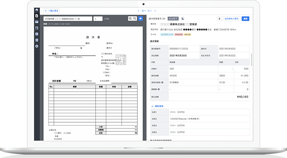Viewport: 287px width, 158px height.
Task: Click the light blue コンサルティング label tag
Action: click(x=167, y=34)
